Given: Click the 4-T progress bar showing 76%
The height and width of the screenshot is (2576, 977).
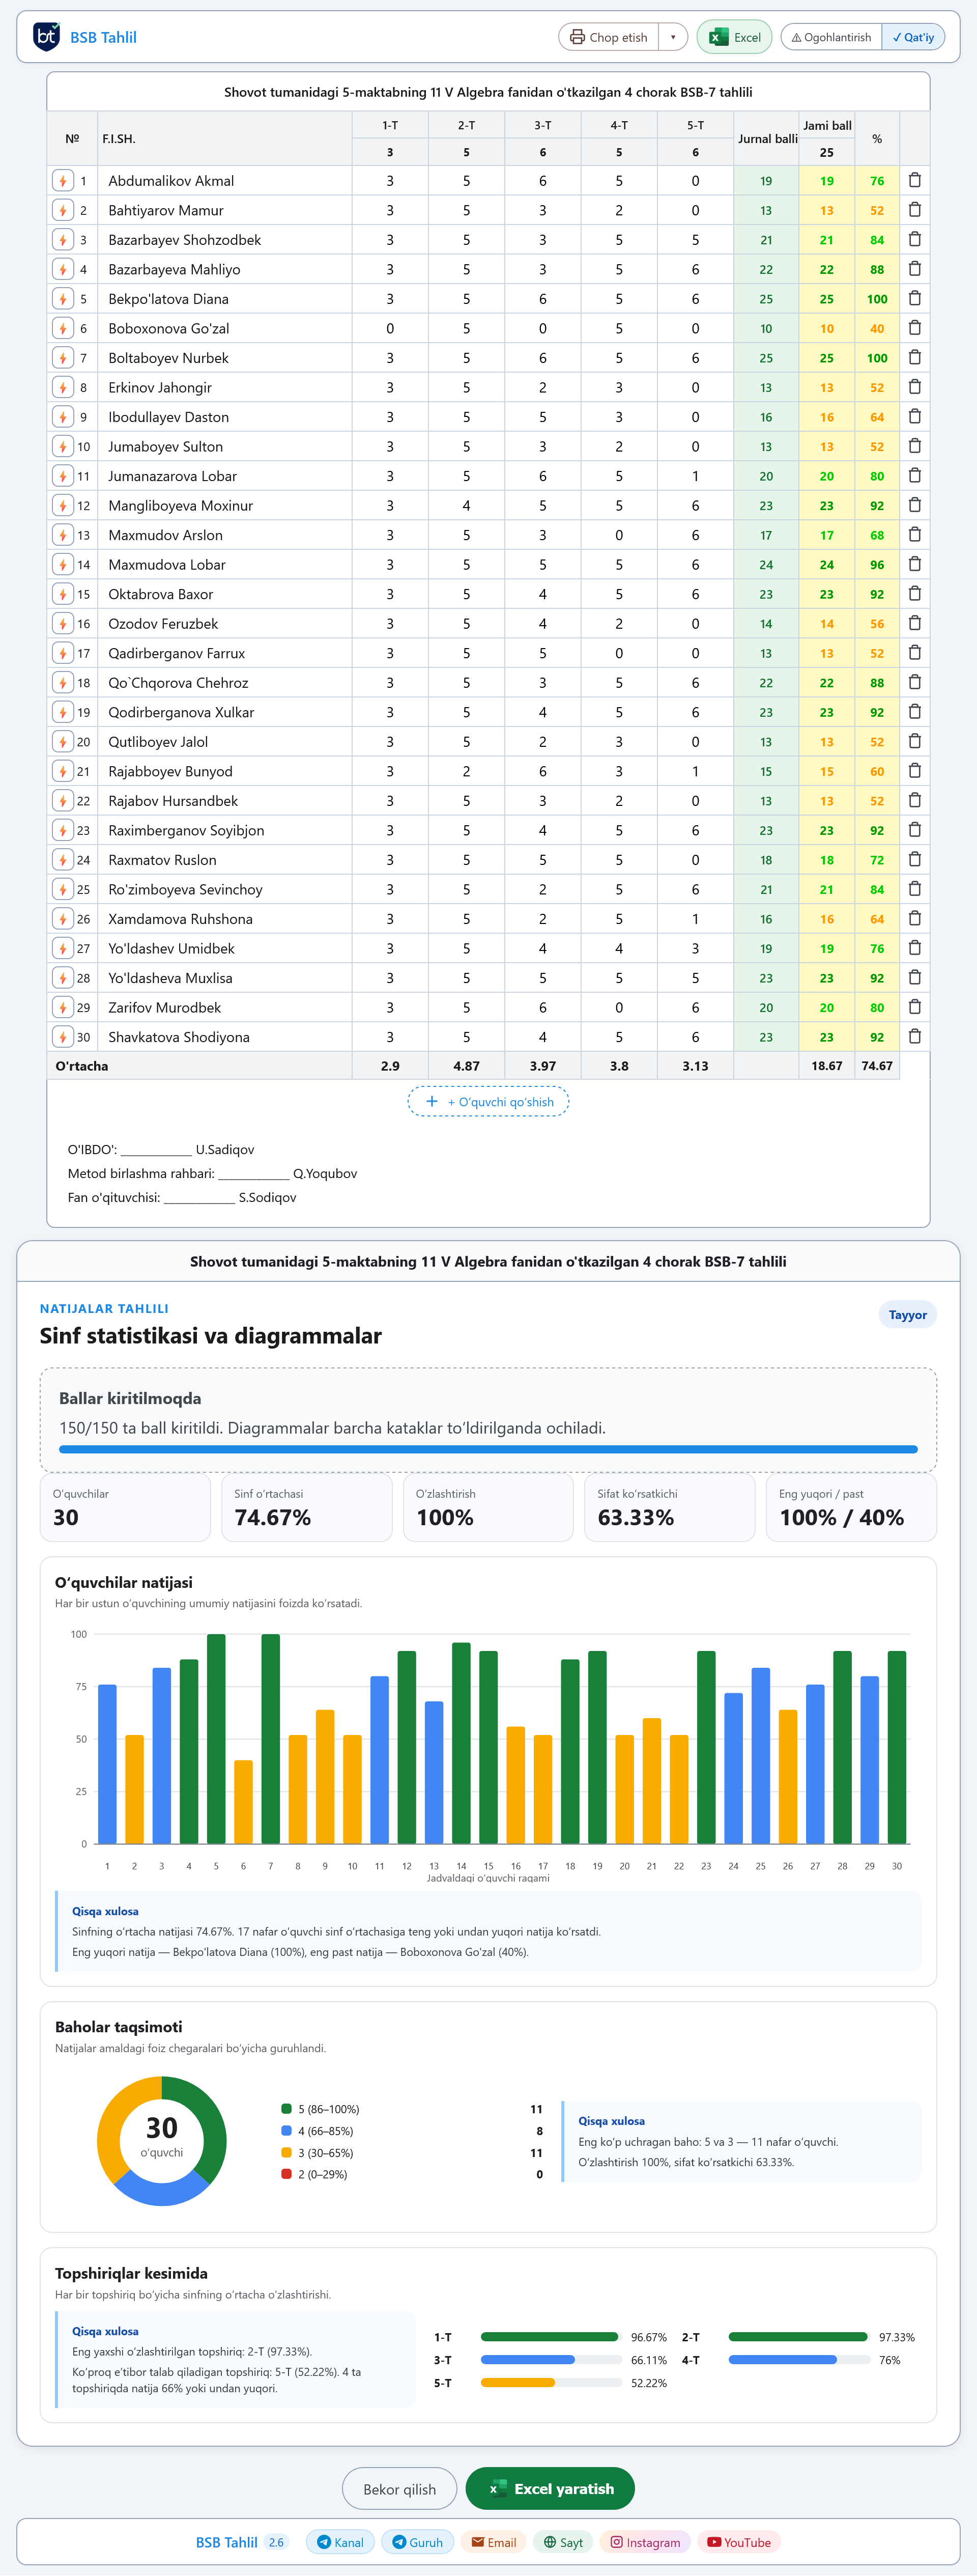Looking at the screenshot, I should pyautogui.click(x=799, y=2360).
